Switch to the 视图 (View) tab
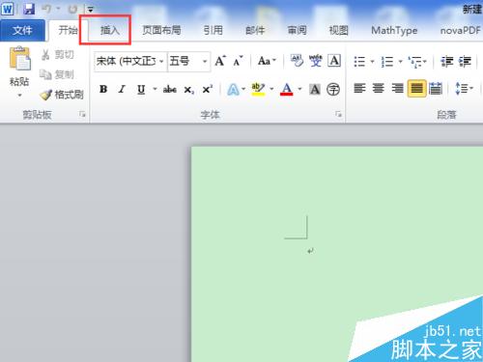 (338, 30)
